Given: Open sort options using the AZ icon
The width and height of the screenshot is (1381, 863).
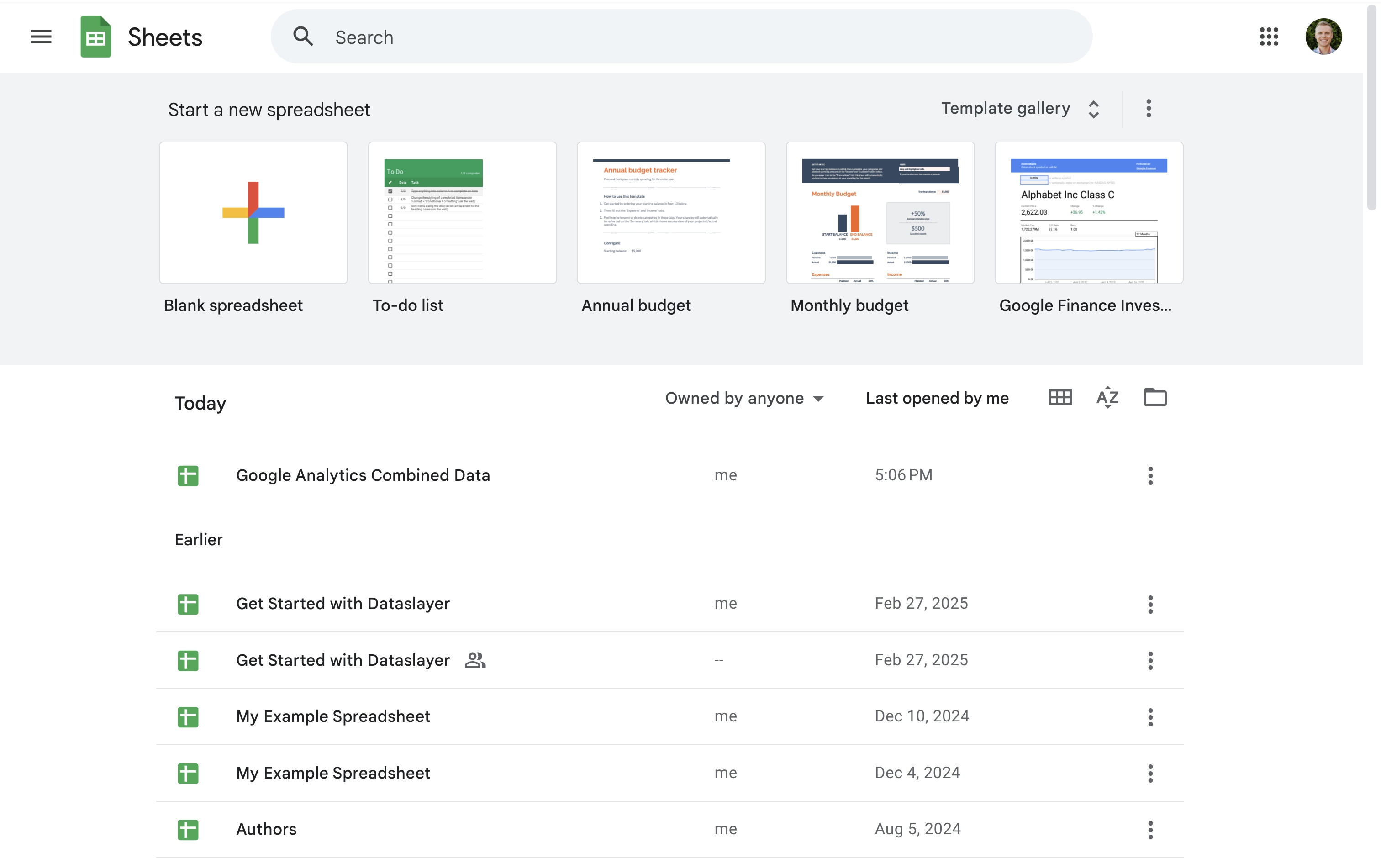Looking at the screenshot, I should pos(1107,397).
